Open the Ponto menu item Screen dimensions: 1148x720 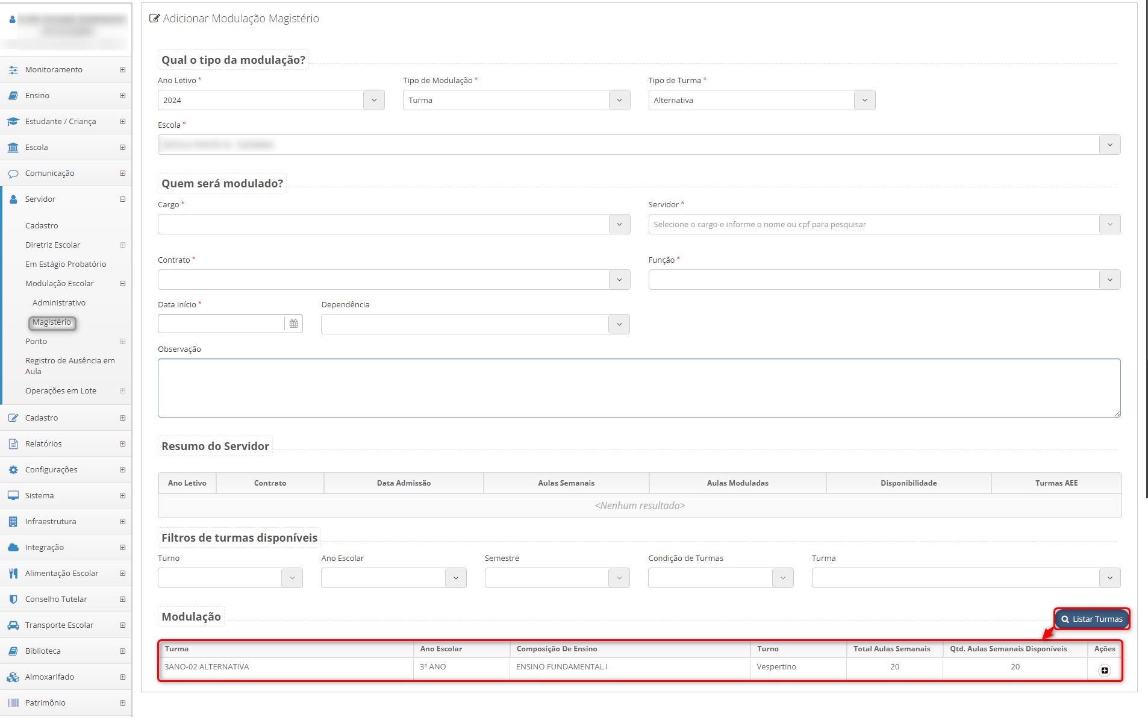point(36,342)
